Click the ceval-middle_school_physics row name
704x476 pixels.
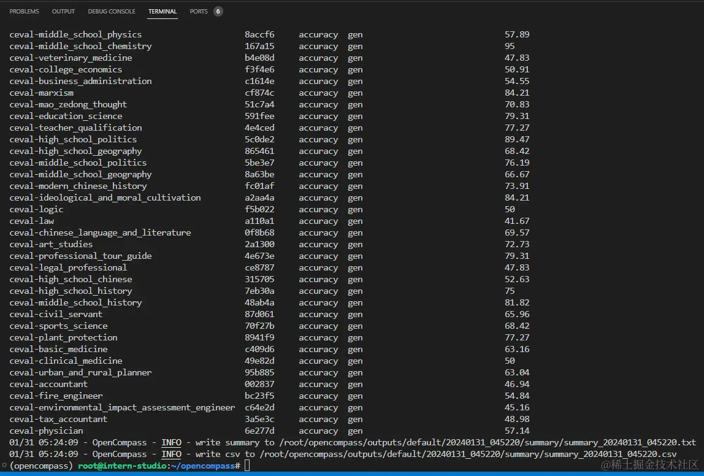point(75,34)
